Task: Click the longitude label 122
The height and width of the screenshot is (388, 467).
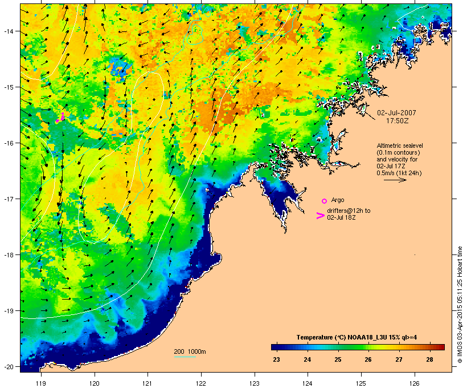Action: click(x=201, y=383)
